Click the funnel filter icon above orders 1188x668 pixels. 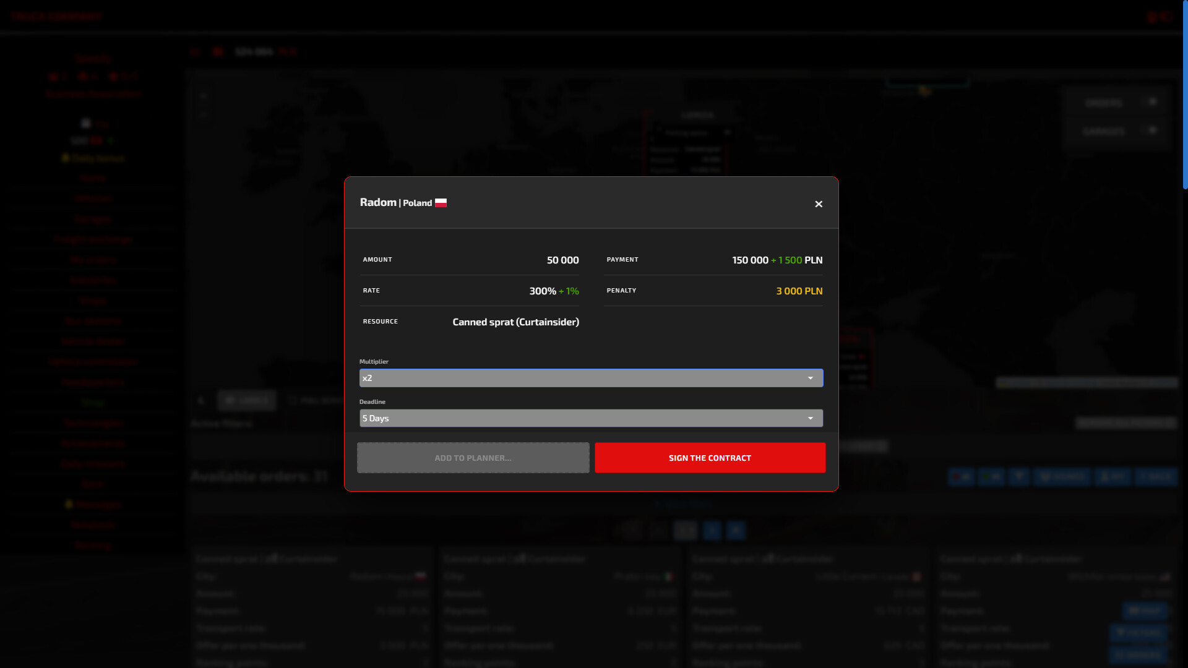click(x=1018, y=476)
